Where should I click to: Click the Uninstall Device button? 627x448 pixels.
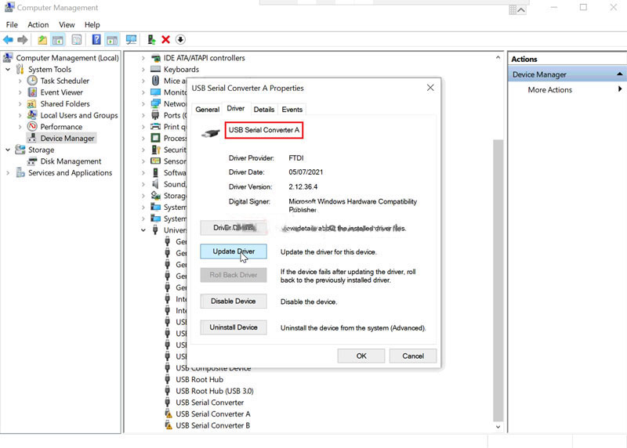pos(234,327)
